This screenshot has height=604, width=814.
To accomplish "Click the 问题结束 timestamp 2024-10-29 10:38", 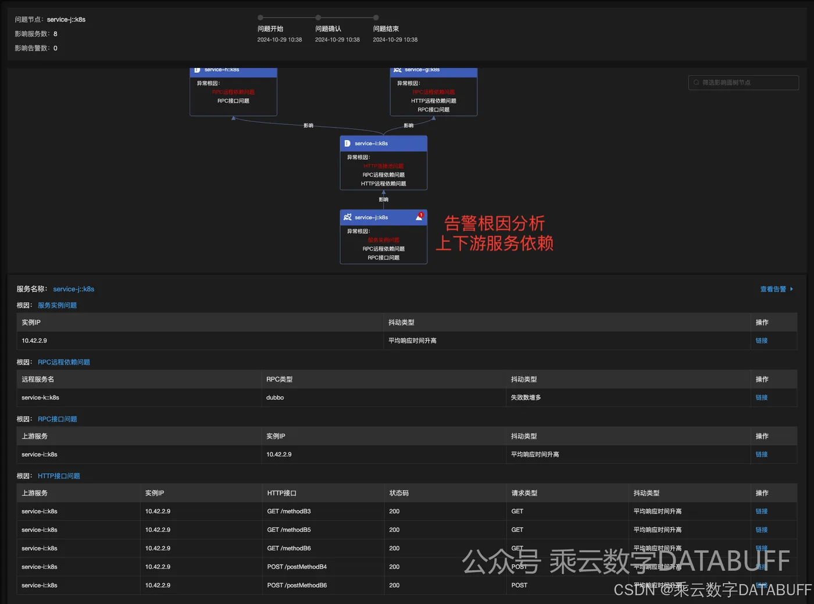I will pos(395,40).
